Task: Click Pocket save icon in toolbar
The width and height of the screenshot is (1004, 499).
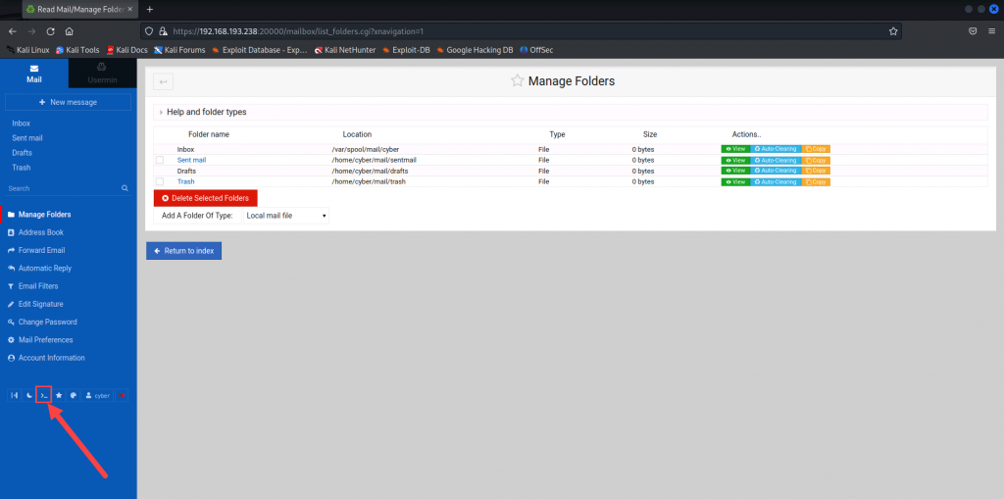Action: click(973, 30)
